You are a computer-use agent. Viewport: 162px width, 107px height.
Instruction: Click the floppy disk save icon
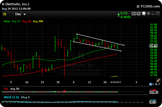click(x=144, y=13)
